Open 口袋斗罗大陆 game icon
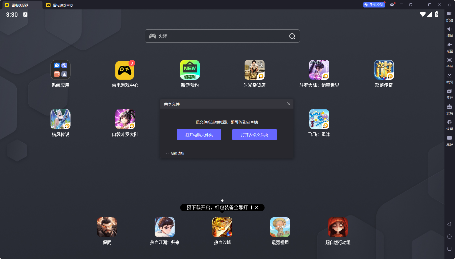Image resolution: width=455 pixels, height=259 pixels. click(125, 119)
